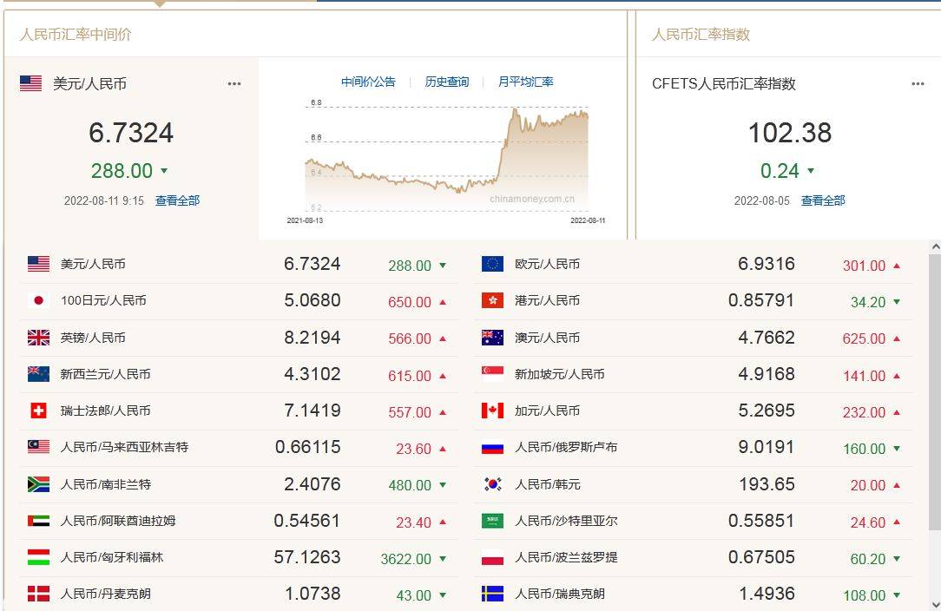Click the Canada flag beside 加元/人民币
This screenshot has height=611, width=941.
[492, 411]
